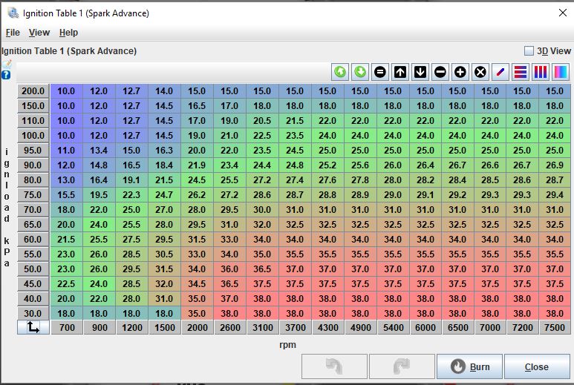Click the black square up-arrow icon
The width and height of the screenshot is (574, 385).
(400, 72)
